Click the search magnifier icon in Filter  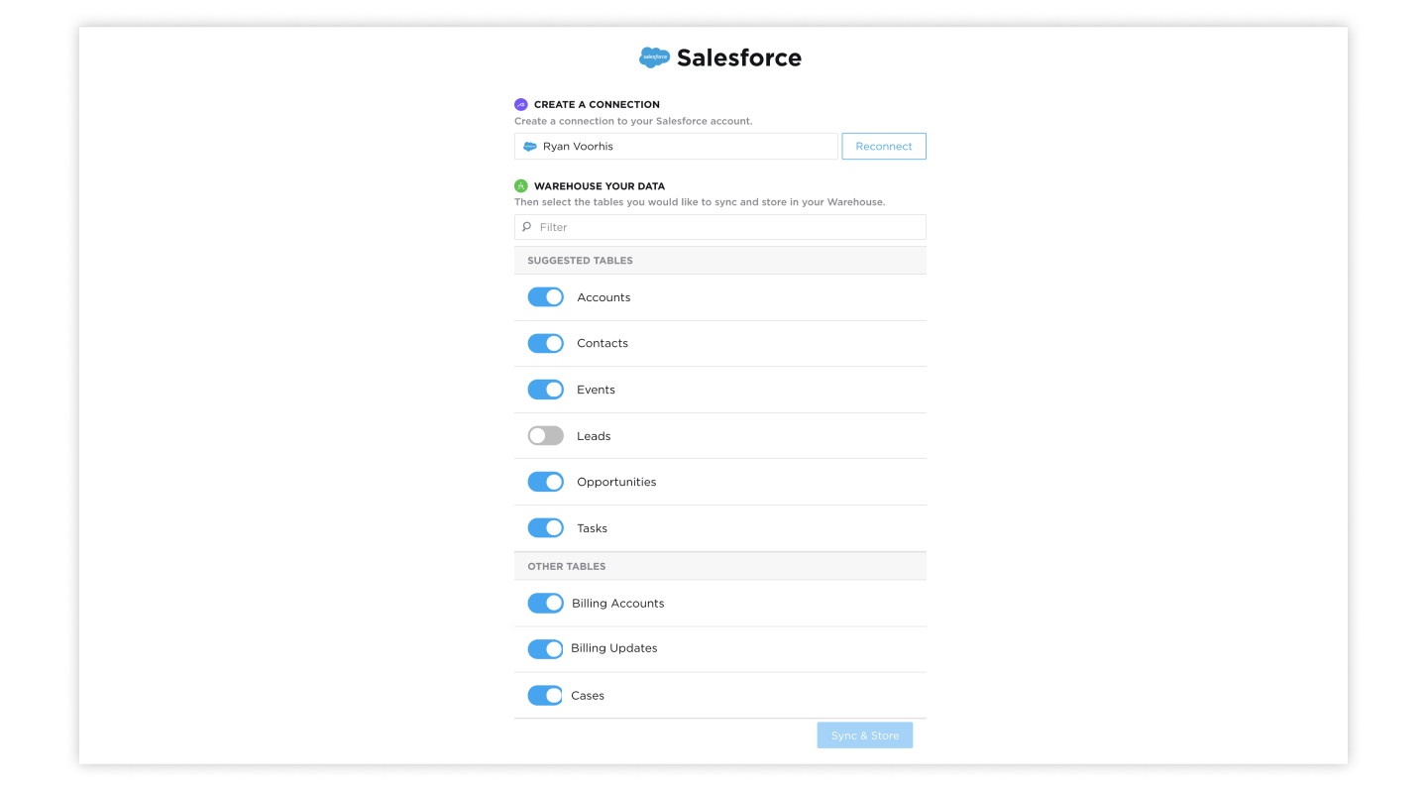pyautogui.click(x=527, y=227)
